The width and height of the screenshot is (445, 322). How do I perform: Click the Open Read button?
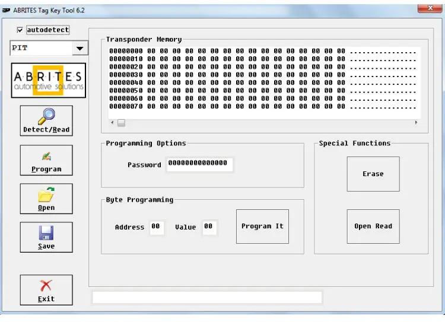373,227
